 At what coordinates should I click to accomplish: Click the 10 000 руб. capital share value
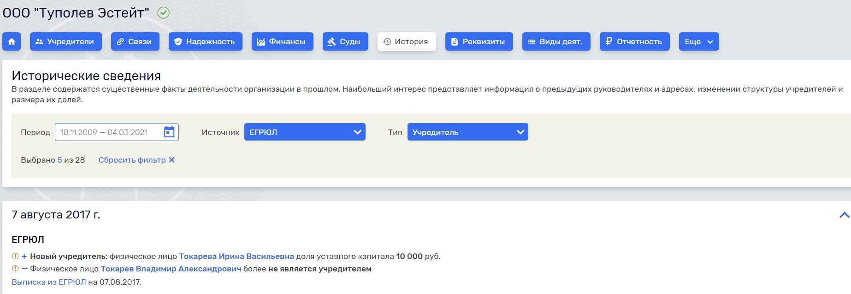418,256
